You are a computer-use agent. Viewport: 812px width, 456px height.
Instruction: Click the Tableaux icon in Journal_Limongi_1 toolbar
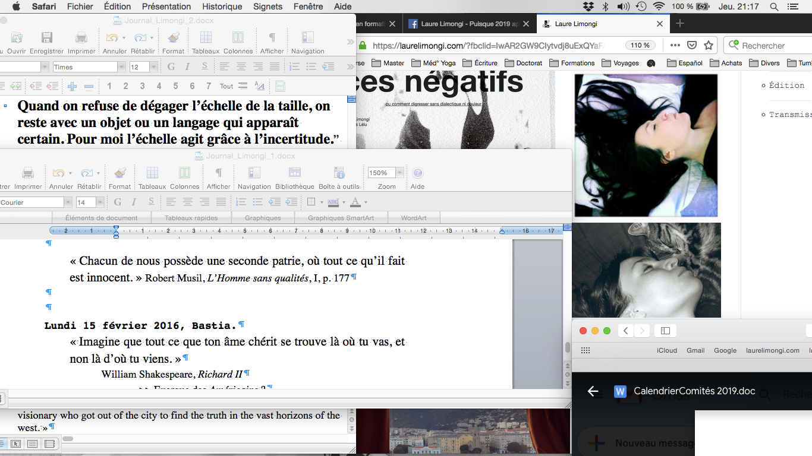point(152,173)
